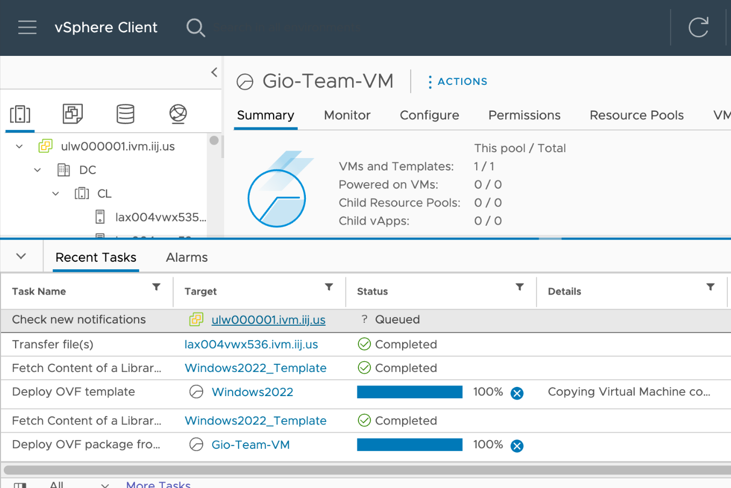The height and width of the screenshot is (488, 731).
Task: Collapse the DC datacenter node
Action: (37, 170)
